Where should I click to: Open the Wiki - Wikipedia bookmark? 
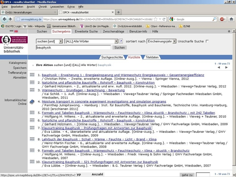(34, 26)
